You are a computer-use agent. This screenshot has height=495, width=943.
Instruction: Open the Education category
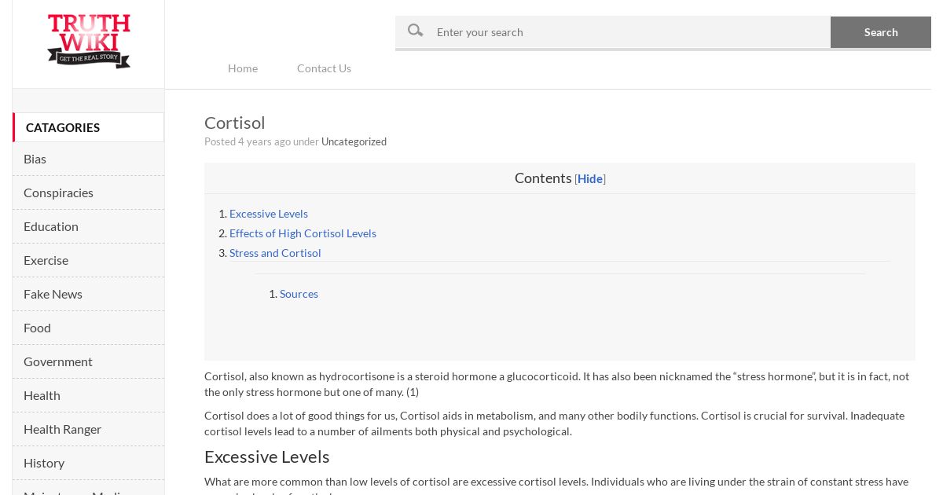pyautogui.click(x=88, y=226)
